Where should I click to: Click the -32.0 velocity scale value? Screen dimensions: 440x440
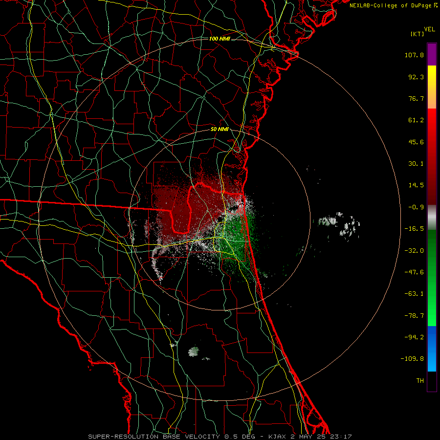click(x=414, y=251)
